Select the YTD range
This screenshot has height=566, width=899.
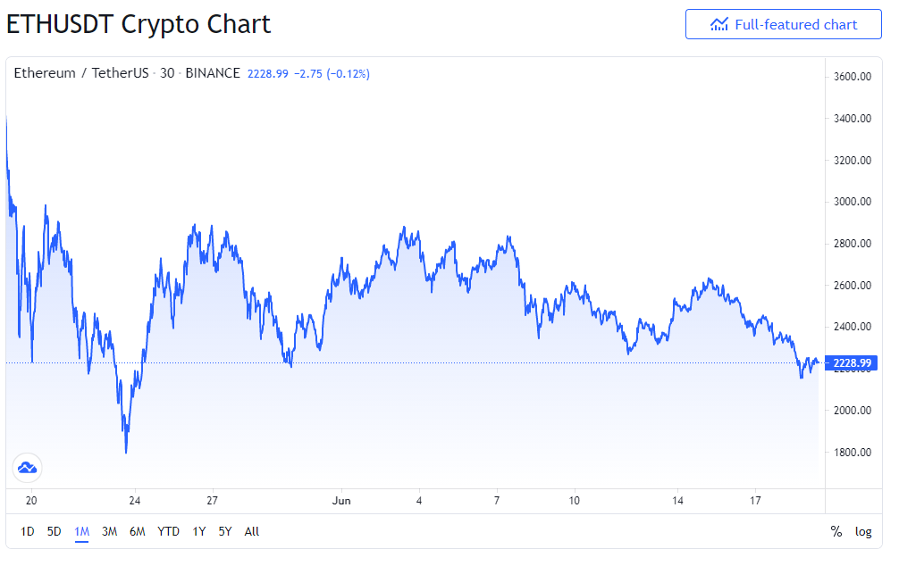168,531
